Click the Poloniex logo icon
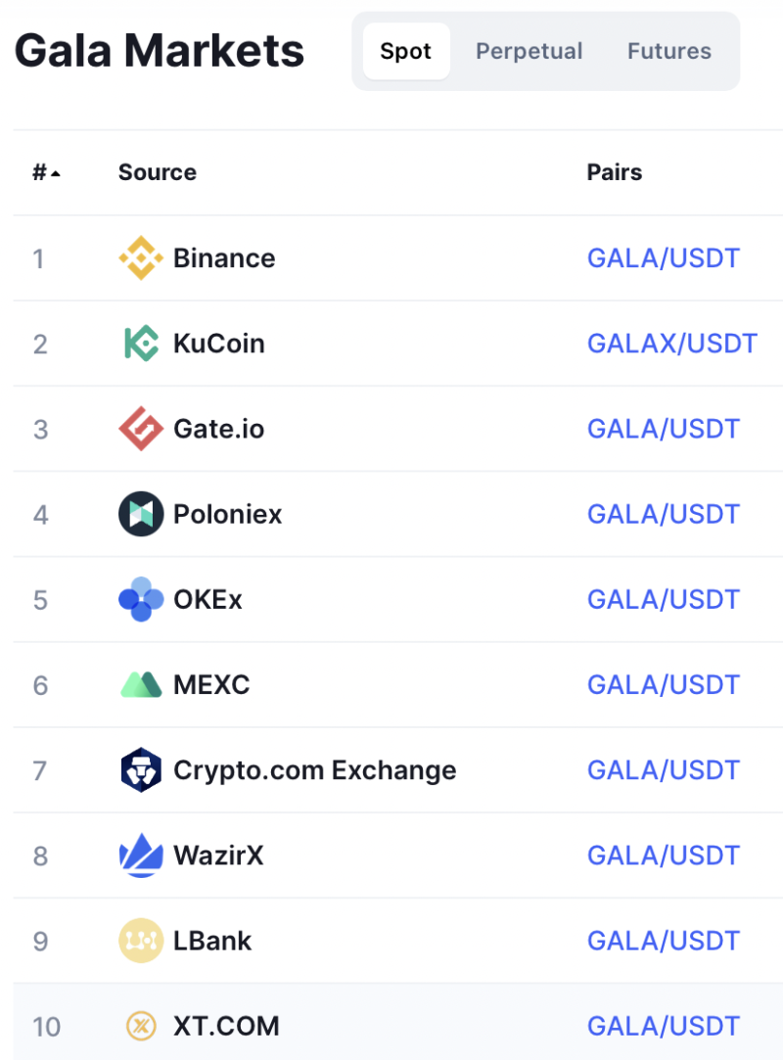The image size is (783, 1060). pyautogui.click(x=141, y=514)
